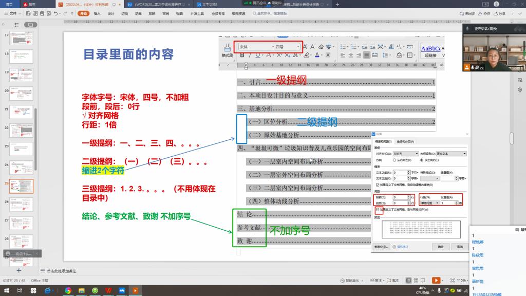Select slide 17 thumbnail
This screenshot has width=526, height=296.
(x=21, y=38)
